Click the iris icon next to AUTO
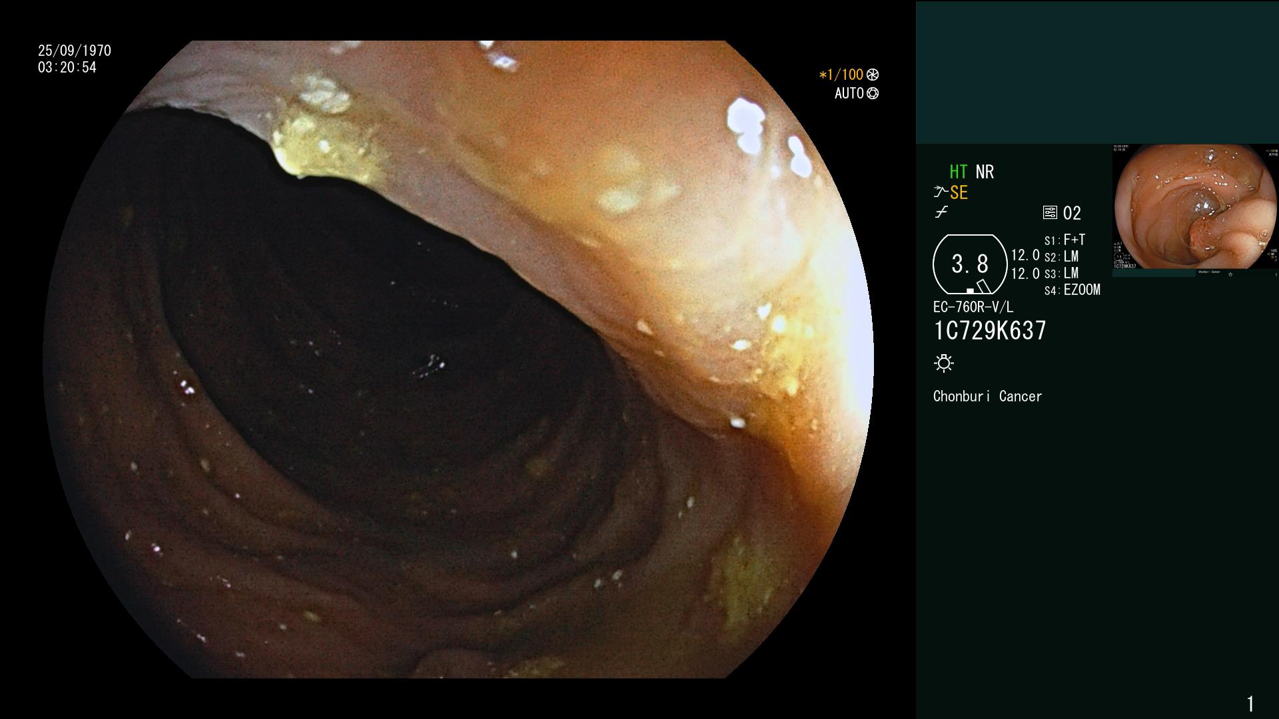Viewport: 1279px width, 719px height. pyautogui.click(x=873, y=94)
